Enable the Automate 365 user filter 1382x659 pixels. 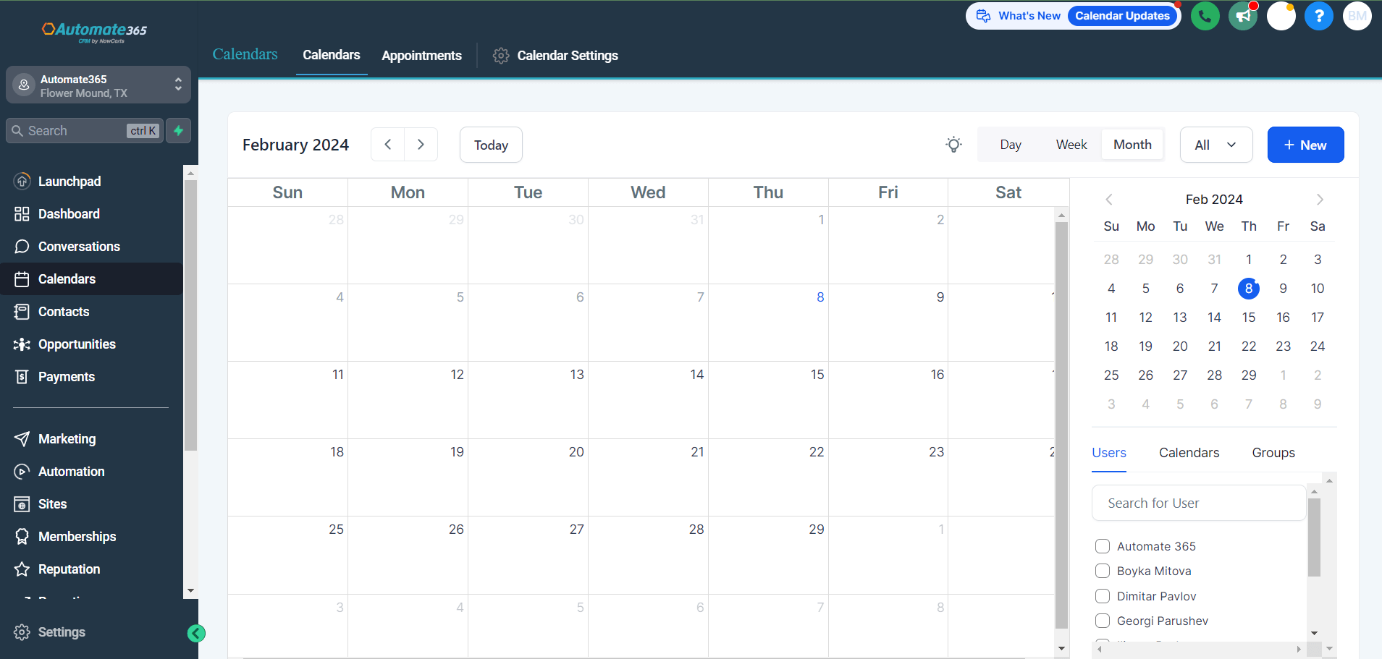click(1103, 546)
